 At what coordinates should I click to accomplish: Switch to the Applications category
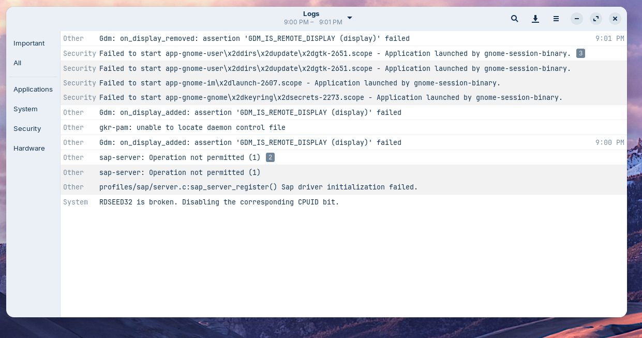(33, 90)
